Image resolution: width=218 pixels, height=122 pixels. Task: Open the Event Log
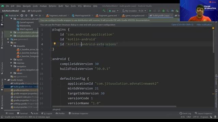coord(185,114)
